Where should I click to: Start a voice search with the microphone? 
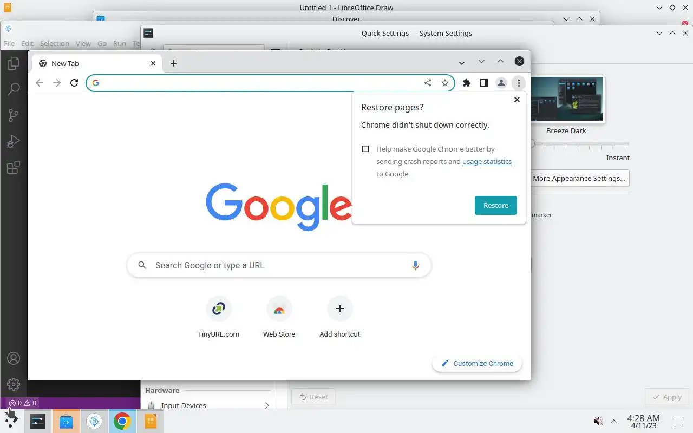(x=415, y=265)
